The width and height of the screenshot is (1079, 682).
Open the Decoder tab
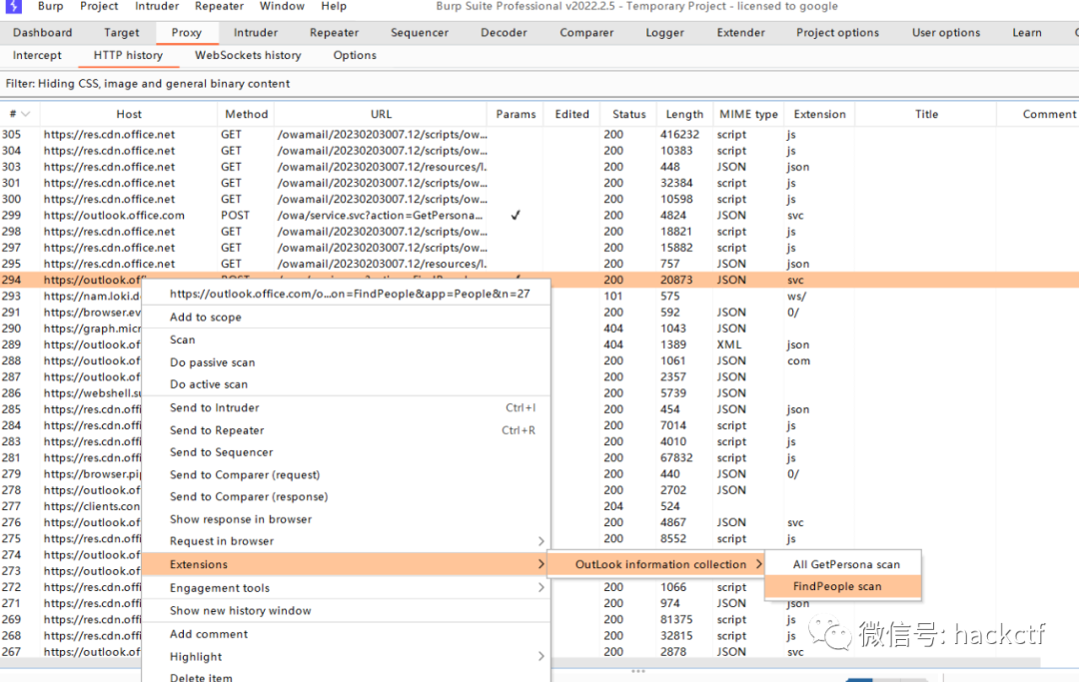(x=504, y=32)
